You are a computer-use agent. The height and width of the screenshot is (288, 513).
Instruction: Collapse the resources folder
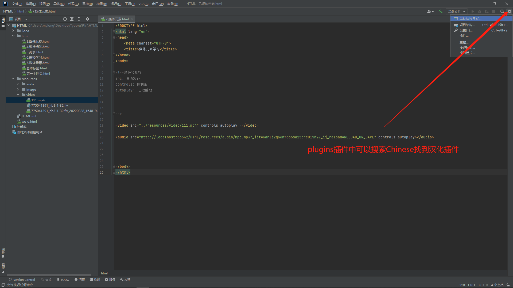point(13,79)
